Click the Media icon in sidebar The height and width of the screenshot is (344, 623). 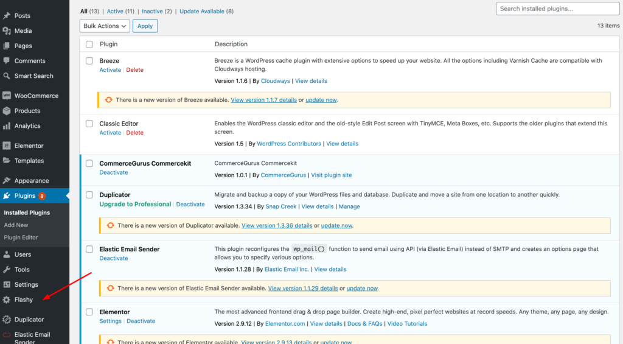6,30
